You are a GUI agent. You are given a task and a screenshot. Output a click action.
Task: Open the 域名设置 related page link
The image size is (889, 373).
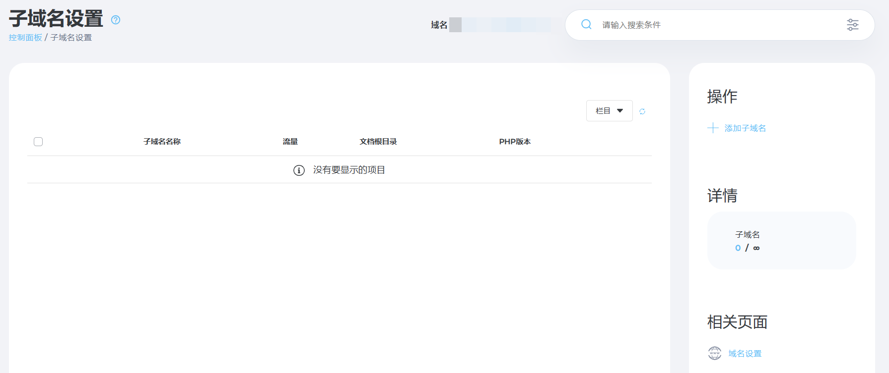point(745,354)
